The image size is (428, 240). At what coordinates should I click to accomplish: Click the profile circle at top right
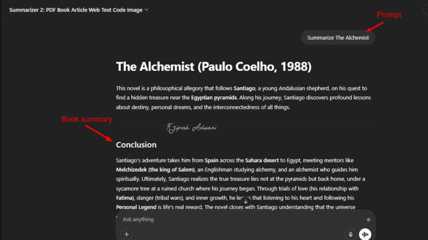point(425,10)
